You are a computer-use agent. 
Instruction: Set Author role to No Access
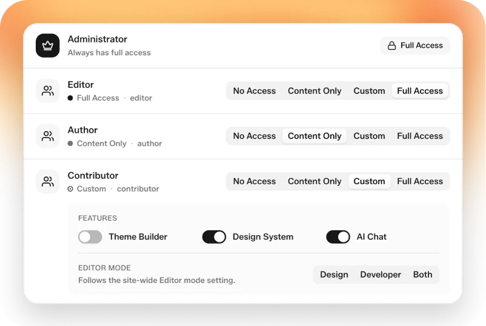pos(254,136)
